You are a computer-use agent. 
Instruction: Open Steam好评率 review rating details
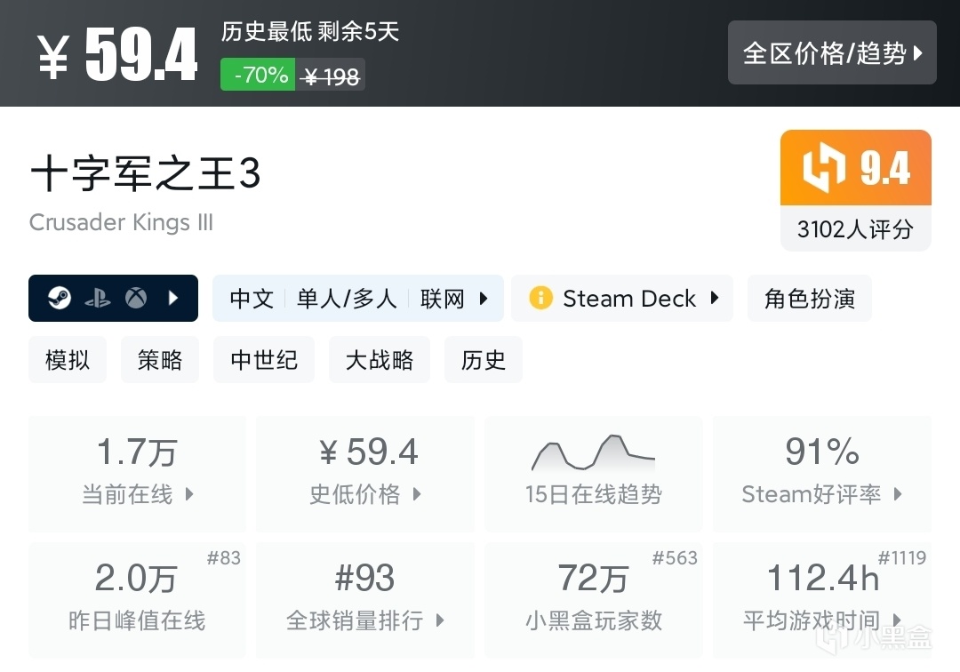tap(822, 473)
